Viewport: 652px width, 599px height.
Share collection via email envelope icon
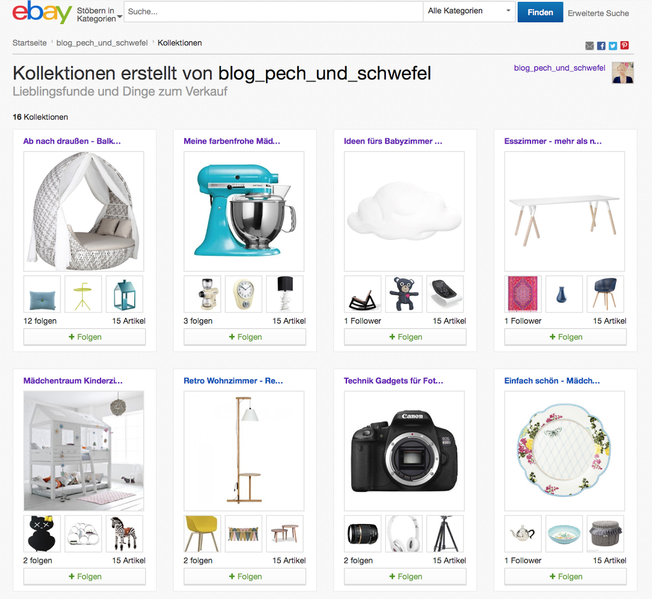pyautogui.click(x=590, y=46)
